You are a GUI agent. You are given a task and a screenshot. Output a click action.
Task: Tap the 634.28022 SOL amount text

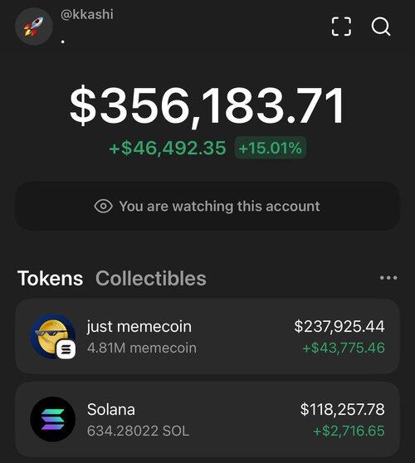138,431
